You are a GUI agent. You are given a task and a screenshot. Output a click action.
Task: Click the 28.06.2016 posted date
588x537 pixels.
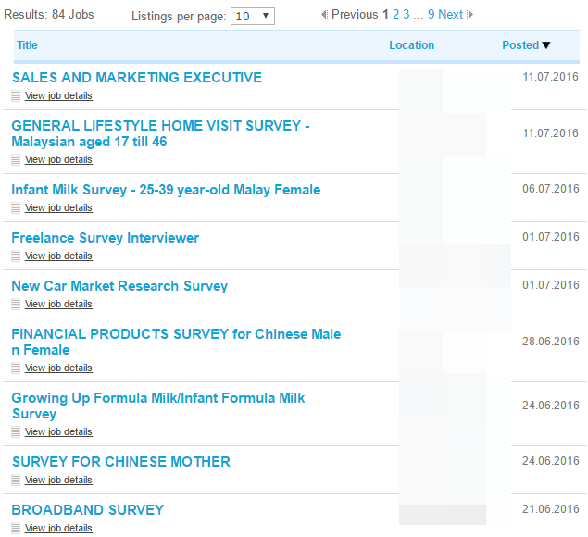551,342
